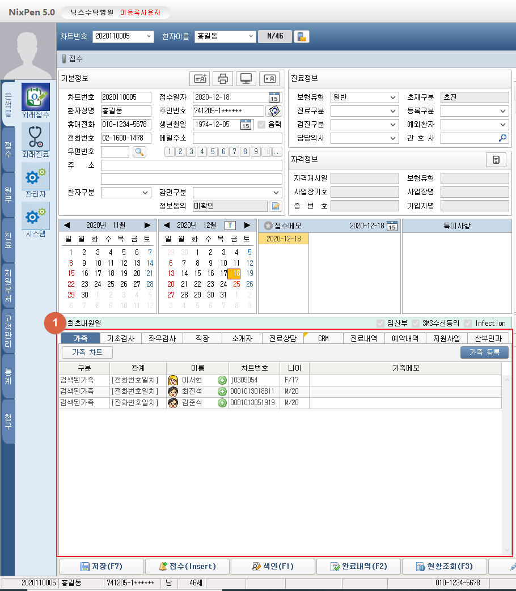Click the printer icon in 기본정보

coord(223,79)
